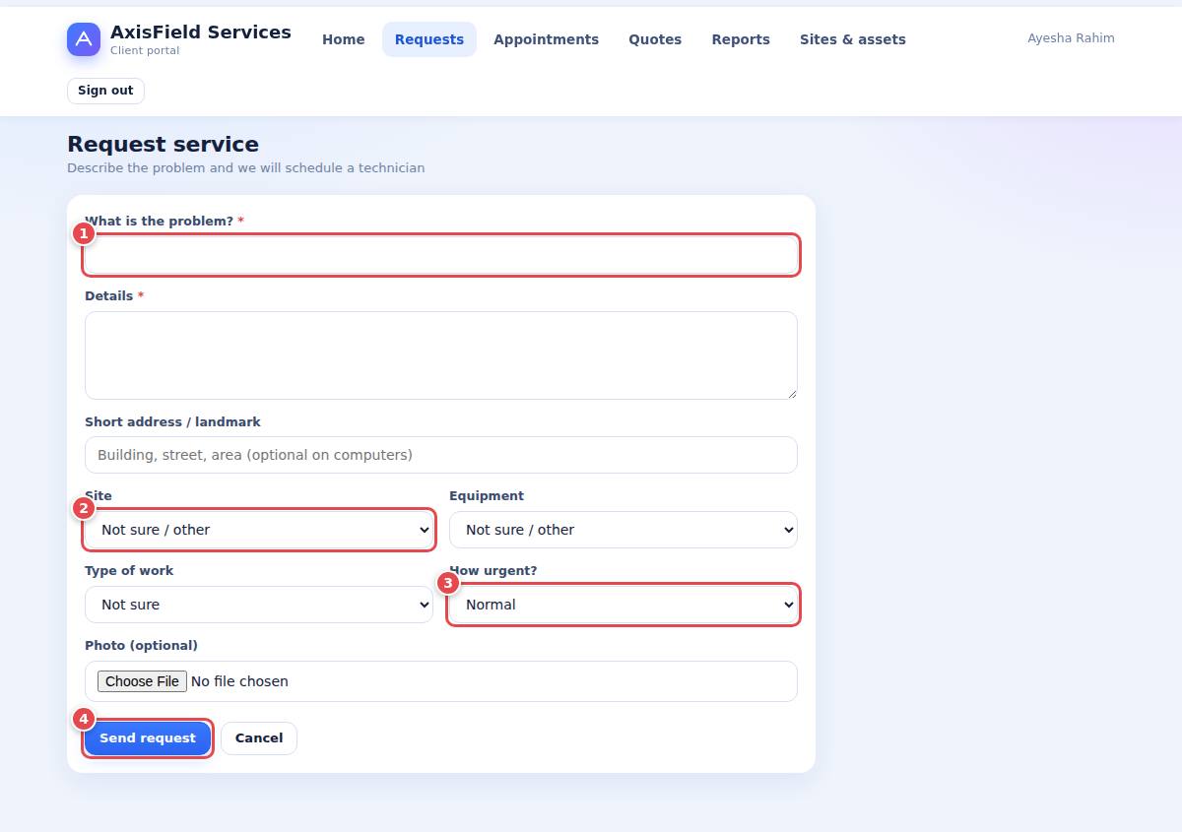
Task: Open the Home page
Action: [x=344, y=39]
